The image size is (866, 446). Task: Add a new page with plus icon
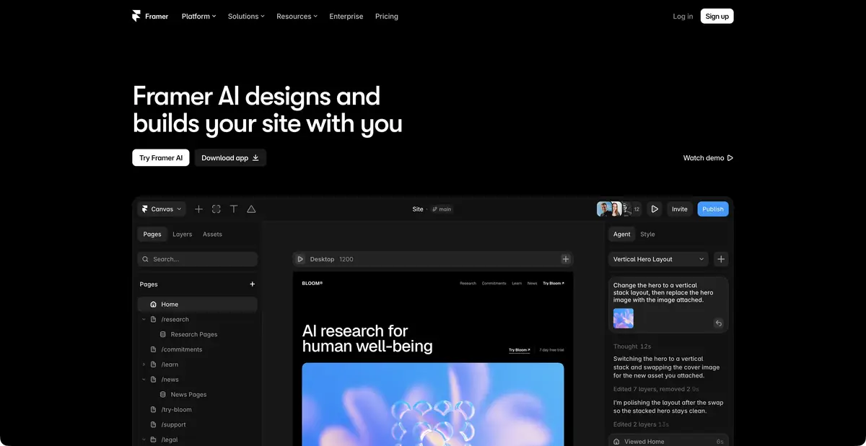point(252,284)
